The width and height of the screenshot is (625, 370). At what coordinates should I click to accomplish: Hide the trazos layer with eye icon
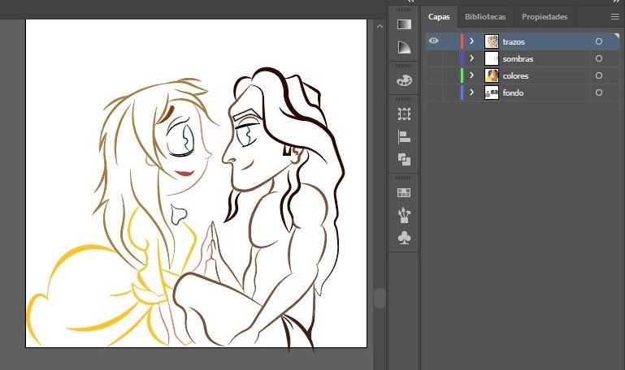pyautogui.click(x=434, y=41)
